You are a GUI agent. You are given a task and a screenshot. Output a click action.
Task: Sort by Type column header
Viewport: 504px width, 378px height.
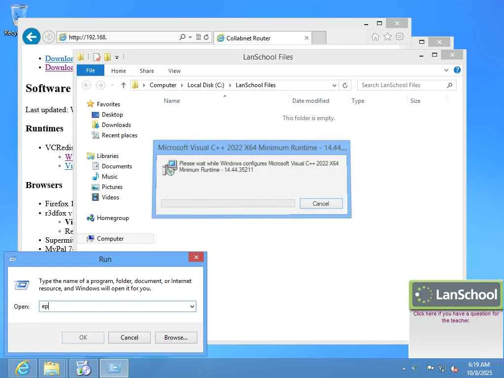pos(358,101)
